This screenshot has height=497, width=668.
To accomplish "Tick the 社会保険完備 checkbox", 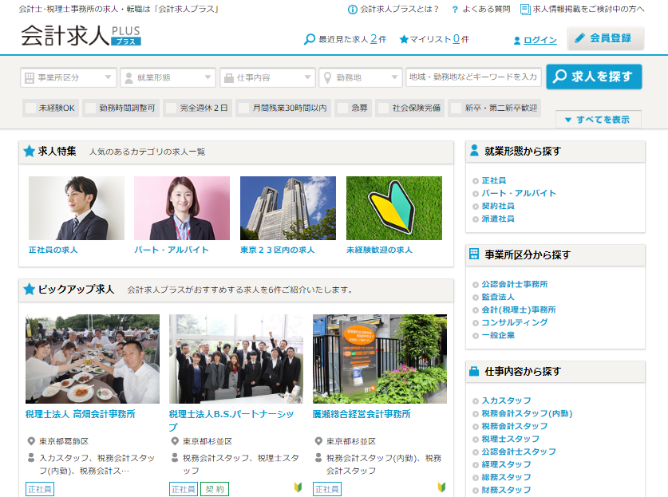I will (x=384, y=108).
